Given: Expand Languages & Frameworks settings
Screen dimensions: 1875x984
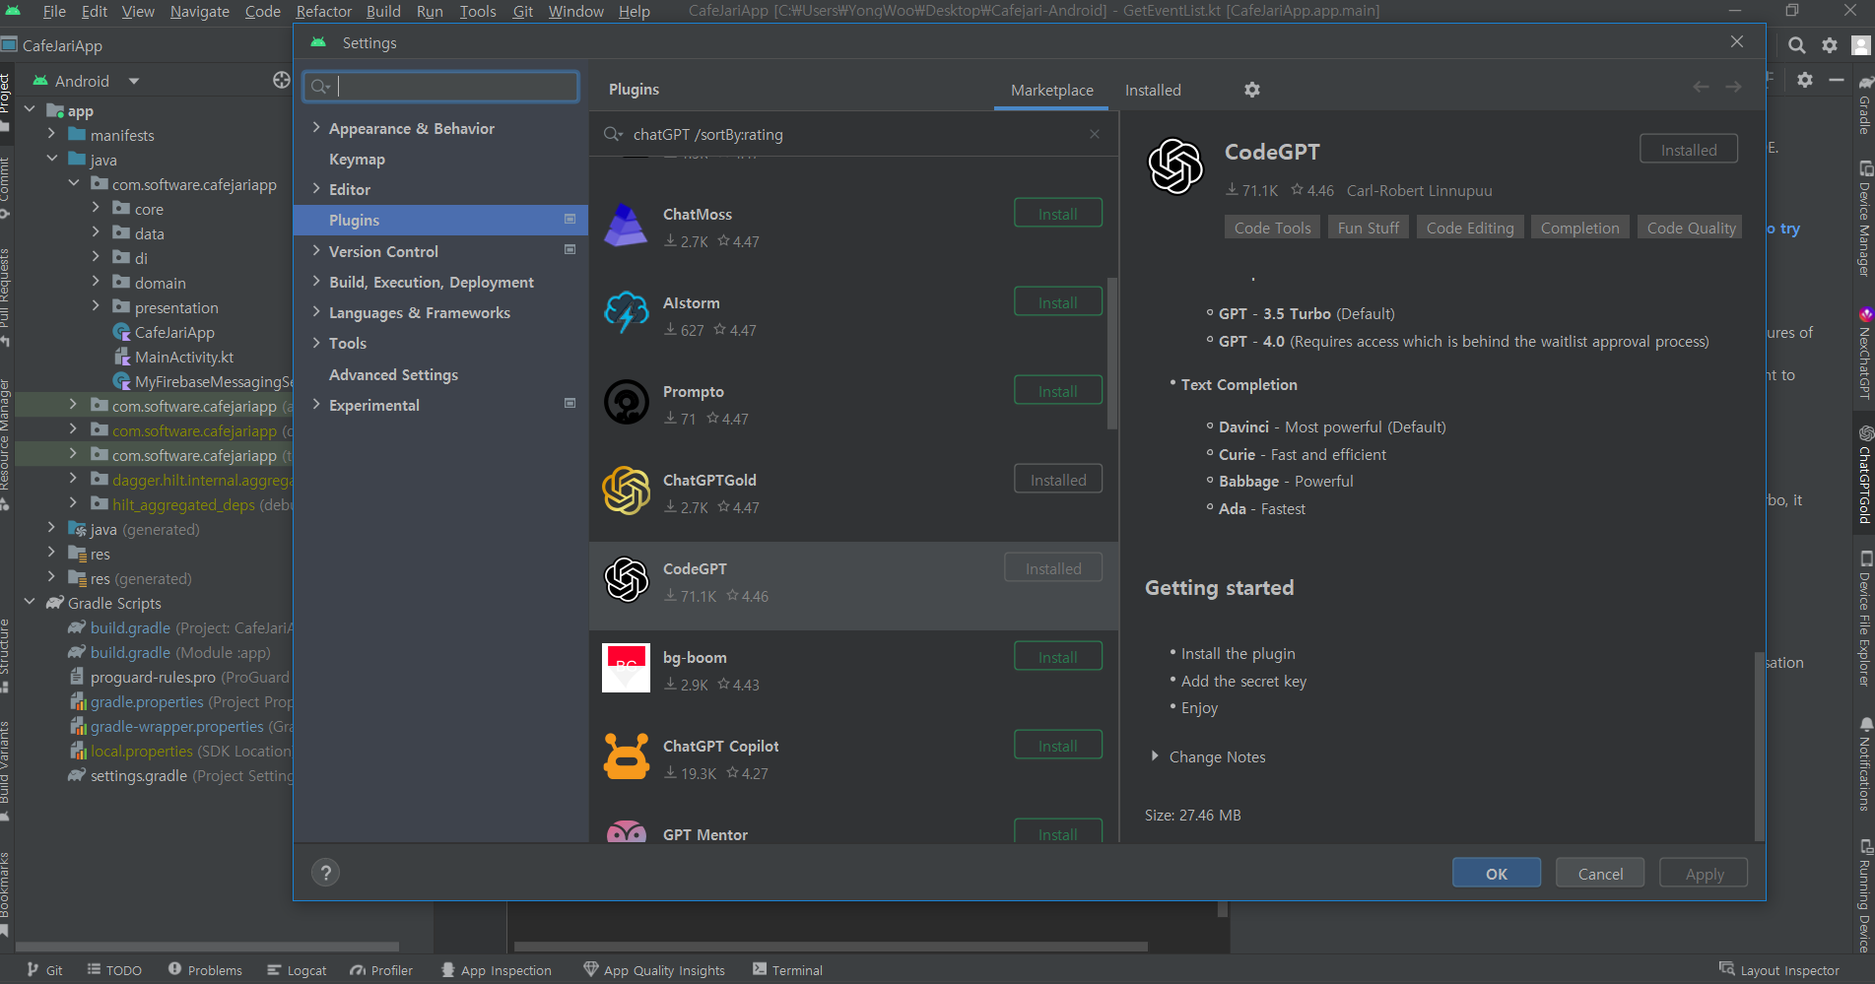Looking at the screenshot, I should click(x=316, y=312).
